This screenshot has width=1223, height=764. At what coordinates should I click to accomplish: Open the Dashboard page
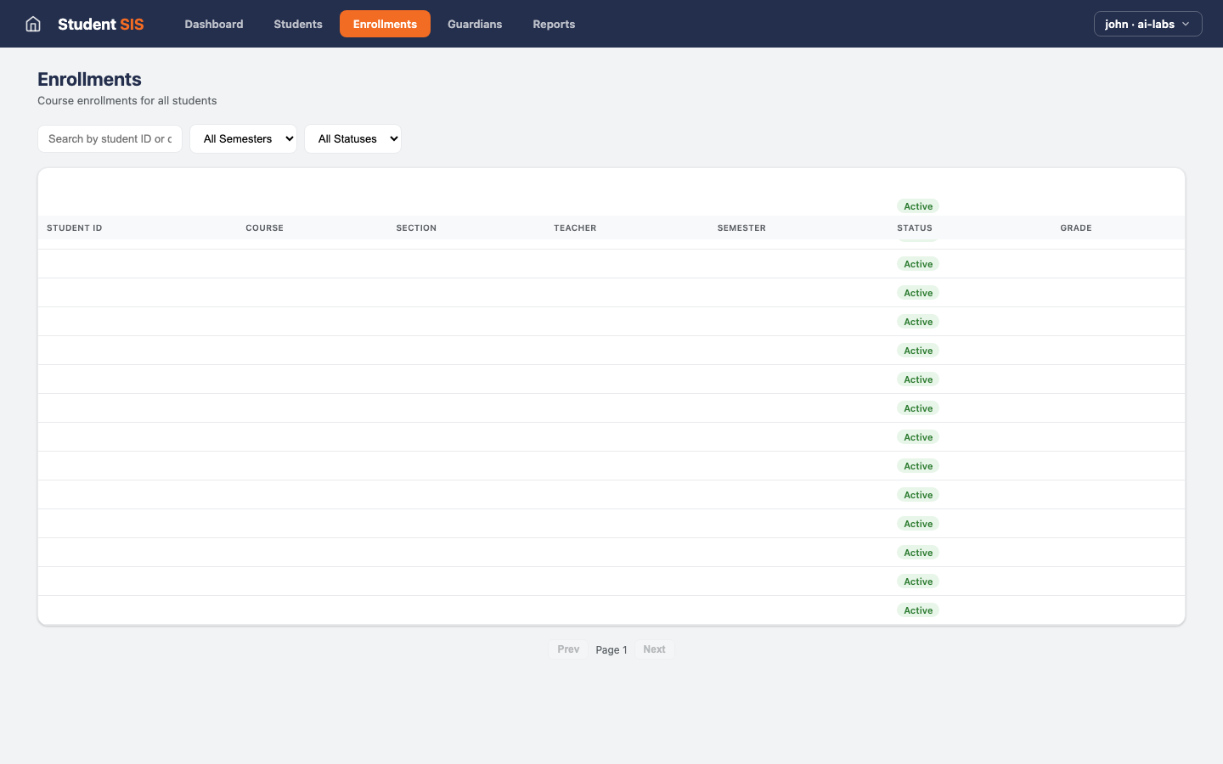pos(213,24)
